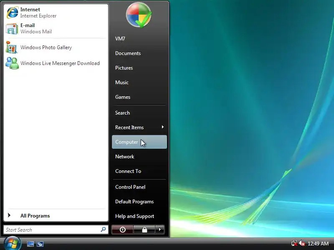Click Show Desktop quick launch icon
This screenshot has width=334, height=250.
pyautogui.click(x=30, y=244)
